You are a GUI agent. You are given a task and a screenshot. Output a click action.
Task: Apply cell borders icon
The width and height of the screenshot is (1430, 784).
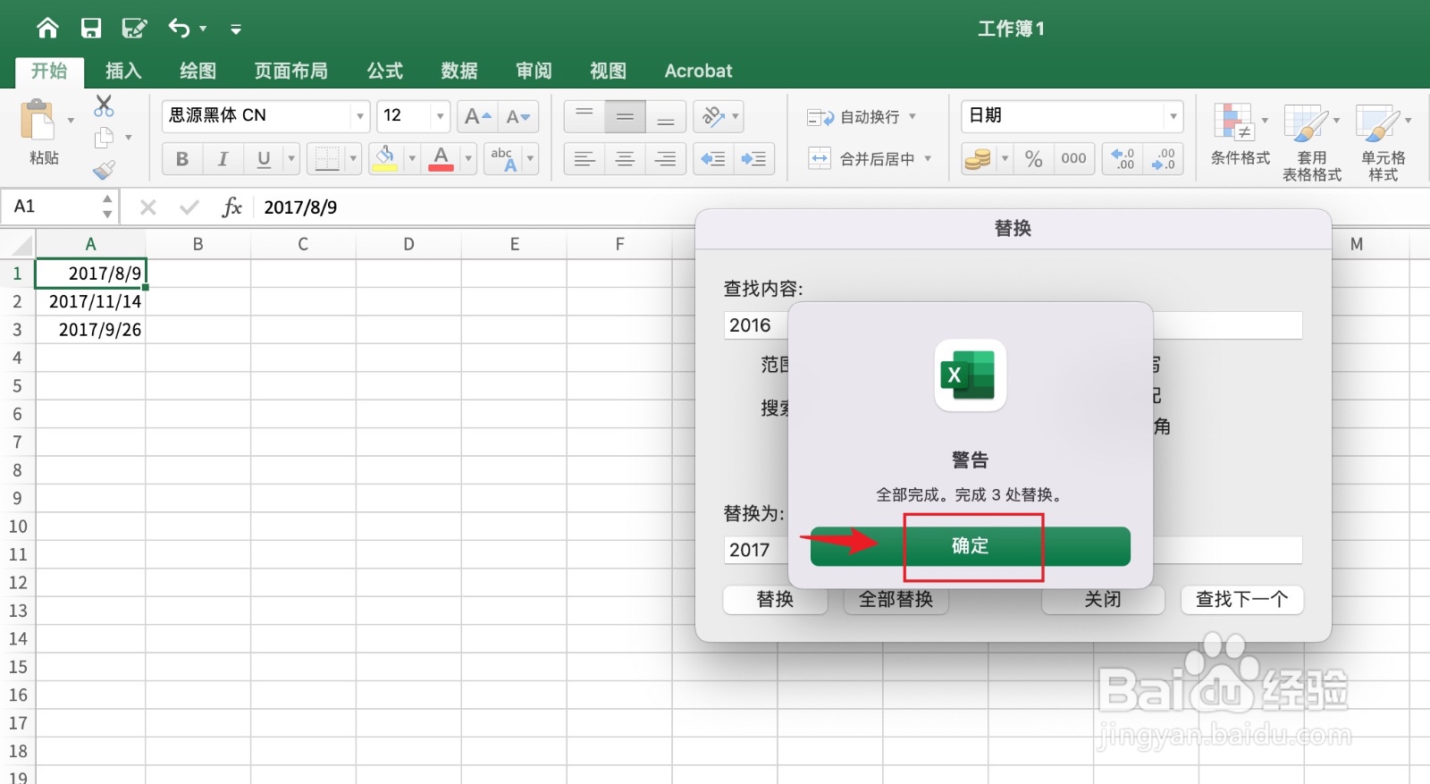pos(327,159)
